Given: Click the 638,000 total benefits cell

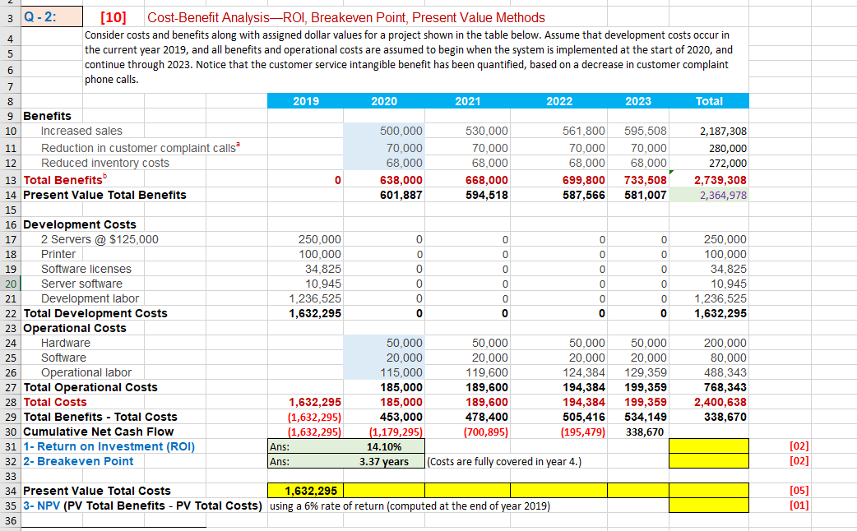Looking at the screenshot, I should (x=384, y=180).
